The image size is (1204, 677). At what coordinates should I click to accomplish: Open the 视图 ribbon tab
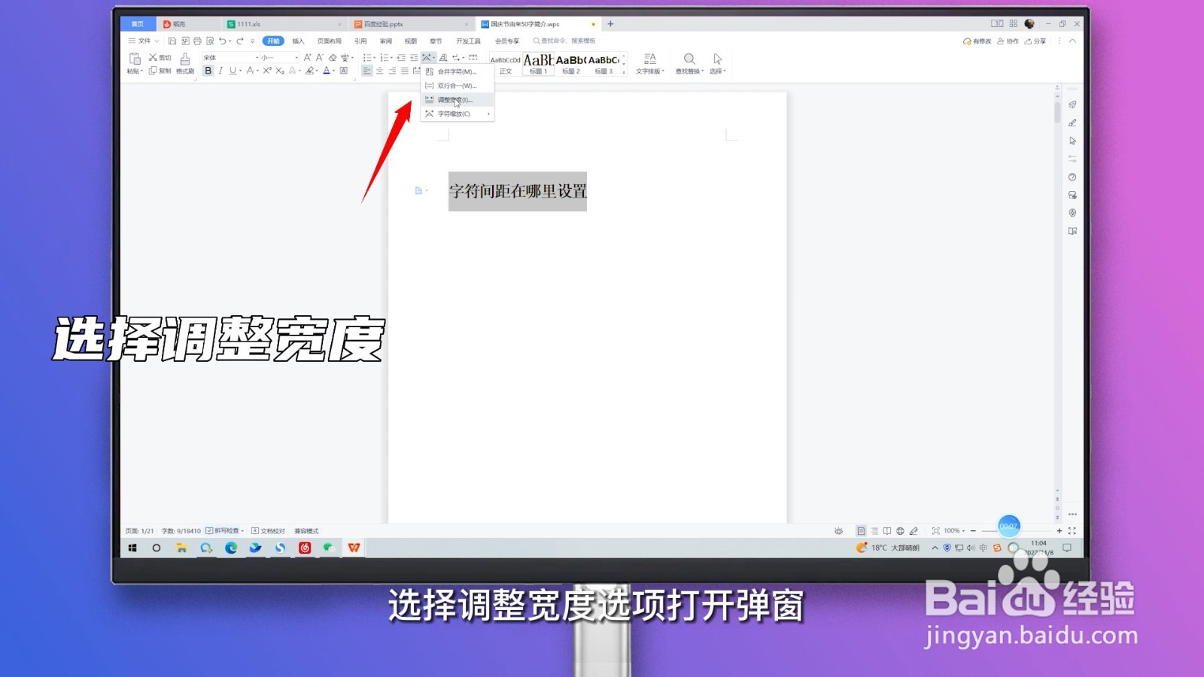point(411,41)
